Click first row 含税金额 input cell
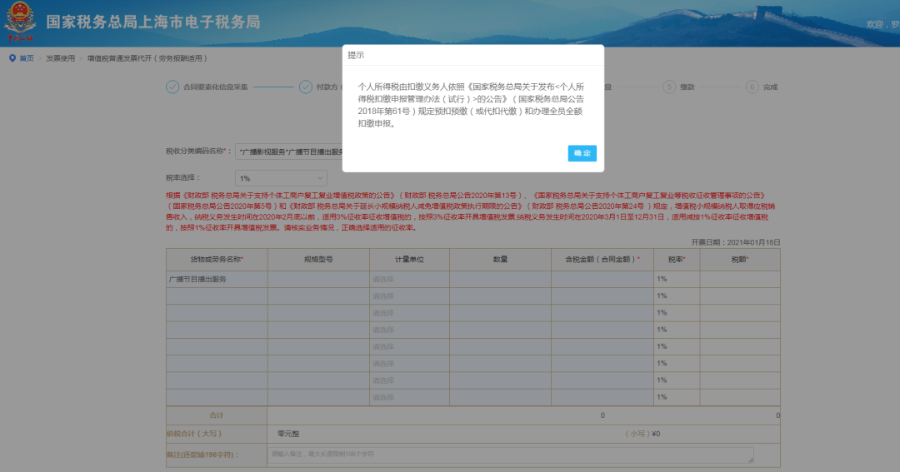The height and width of the screenshot is (472, 900). 601,279
